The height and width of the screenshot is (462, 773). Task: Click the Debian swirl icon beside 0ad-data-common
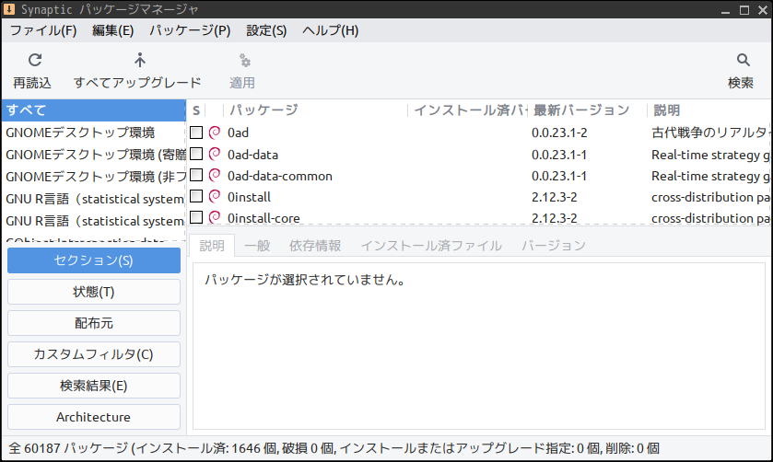[215, 176]
